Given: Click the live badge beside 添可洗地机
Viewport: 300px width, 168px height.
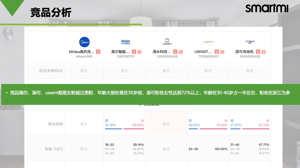Looking at the screenshot, I should coord(264,52).
